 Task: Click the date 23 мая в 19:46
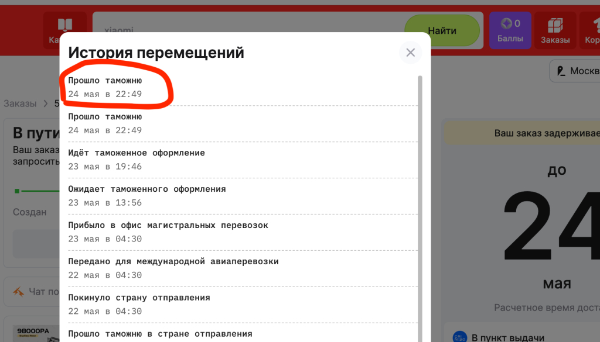click(105, 167)
